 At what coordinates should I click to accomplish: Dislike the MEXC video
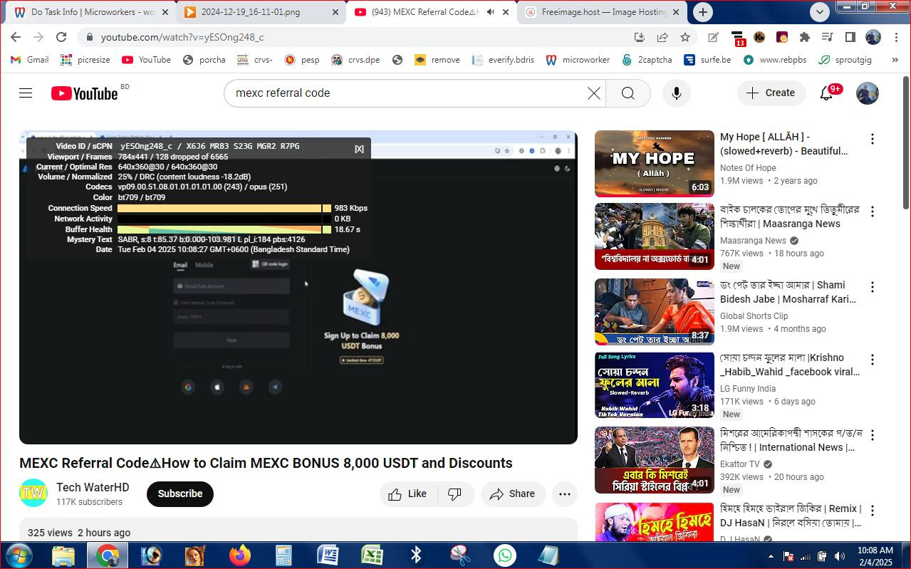(x=454, y=494)
